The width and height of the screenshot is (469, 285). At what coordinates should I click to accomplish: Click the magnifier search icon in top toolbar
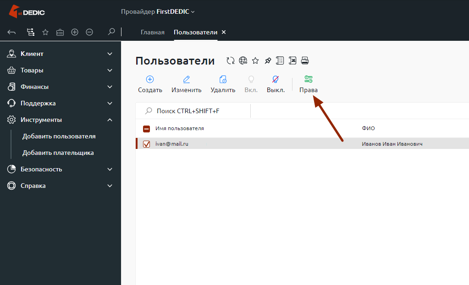pos(111,32)
